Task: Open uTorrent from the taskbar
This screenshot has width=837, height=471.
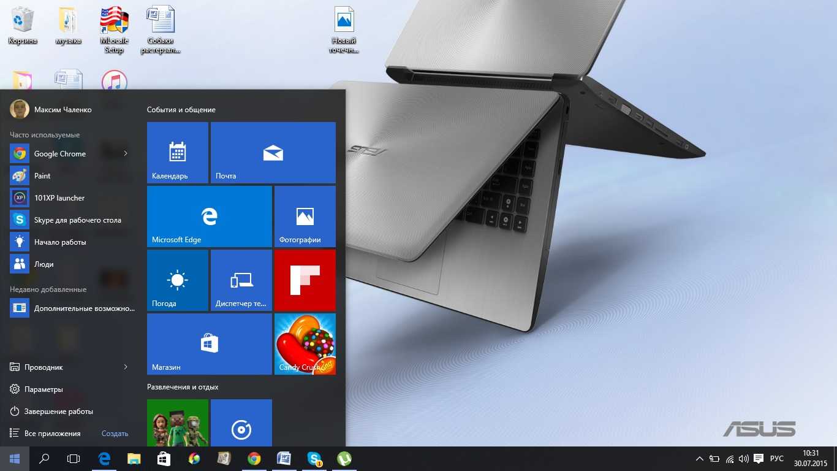Action: [x=344, y=458]
